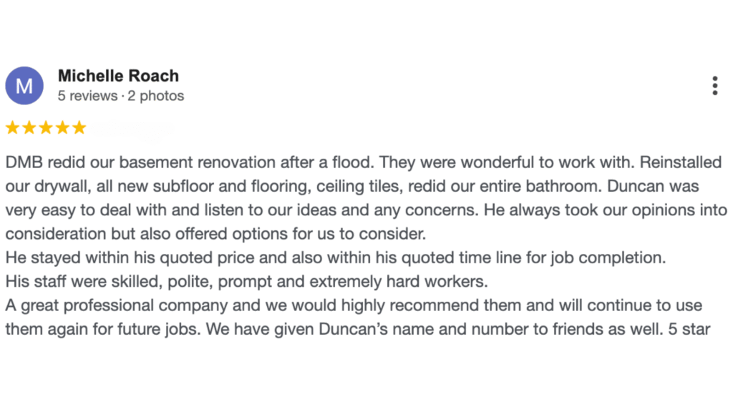Click the fifth yellow rating star

pyautogui.click(x=79, y=127)
